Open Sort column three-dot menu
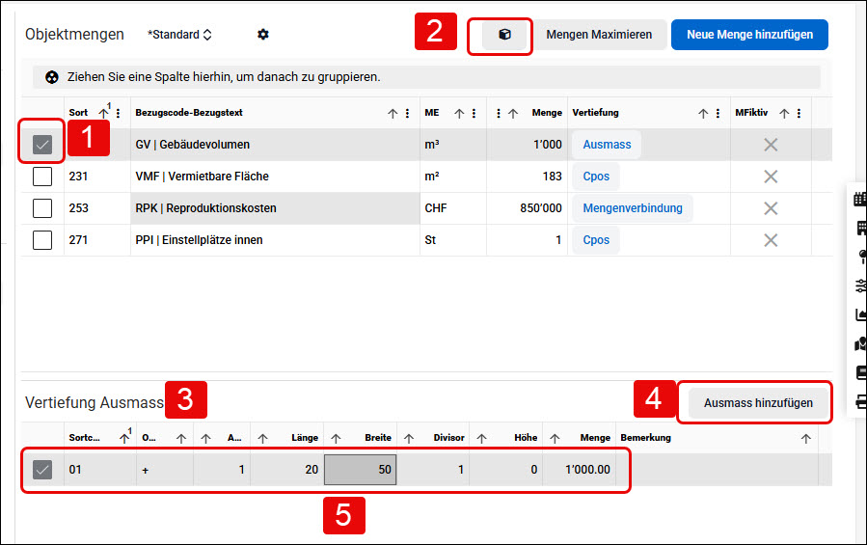867x545 pixels. 118,113
